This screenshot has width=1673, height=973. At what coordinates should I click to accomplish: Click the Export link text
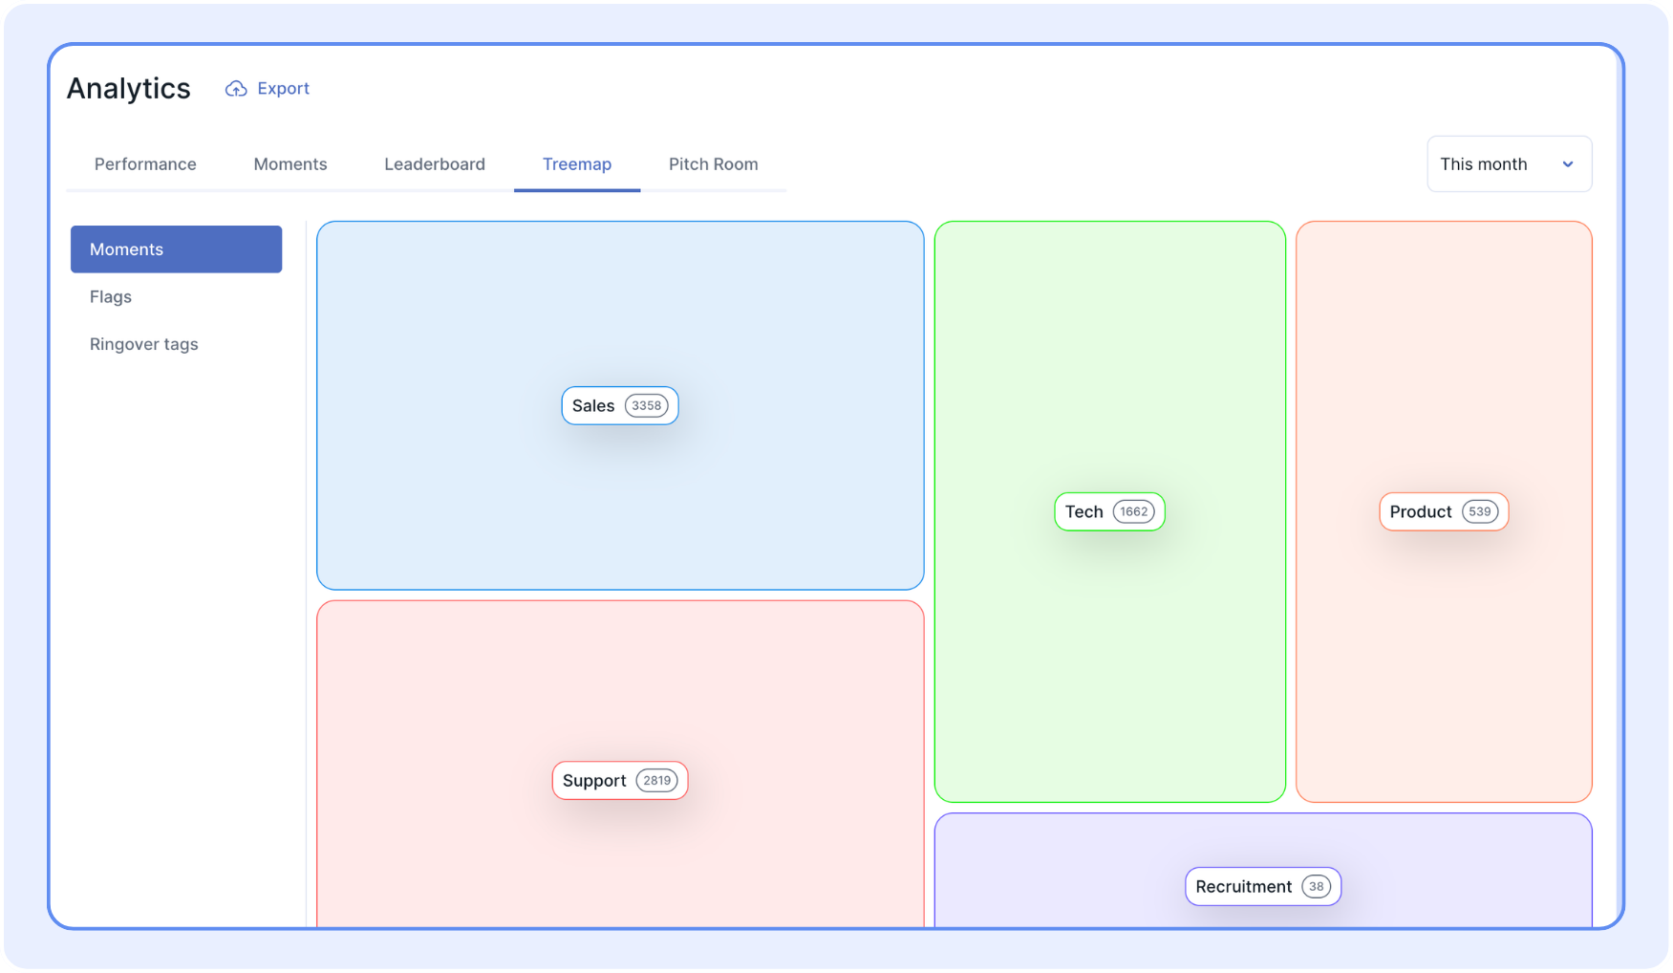pyautogui.click(x=283, y=89)
